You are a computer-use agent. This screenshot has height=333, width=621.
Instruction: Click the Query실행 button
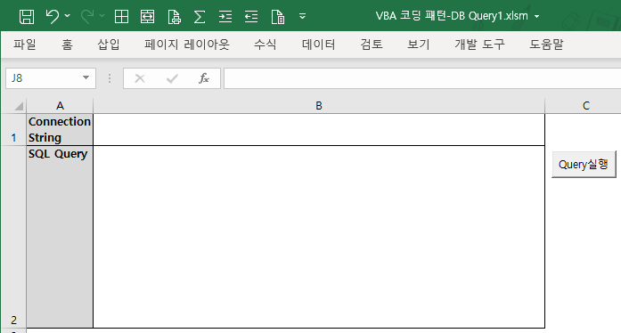click(x=584, y=165)
